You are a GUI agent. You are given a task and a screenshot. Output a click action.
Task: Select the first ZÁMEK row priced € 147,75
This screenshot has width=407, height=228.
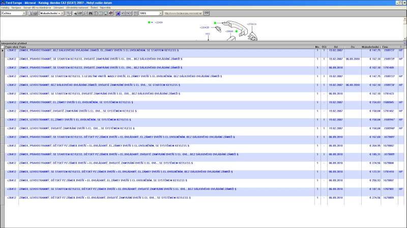tap(153, 50)
